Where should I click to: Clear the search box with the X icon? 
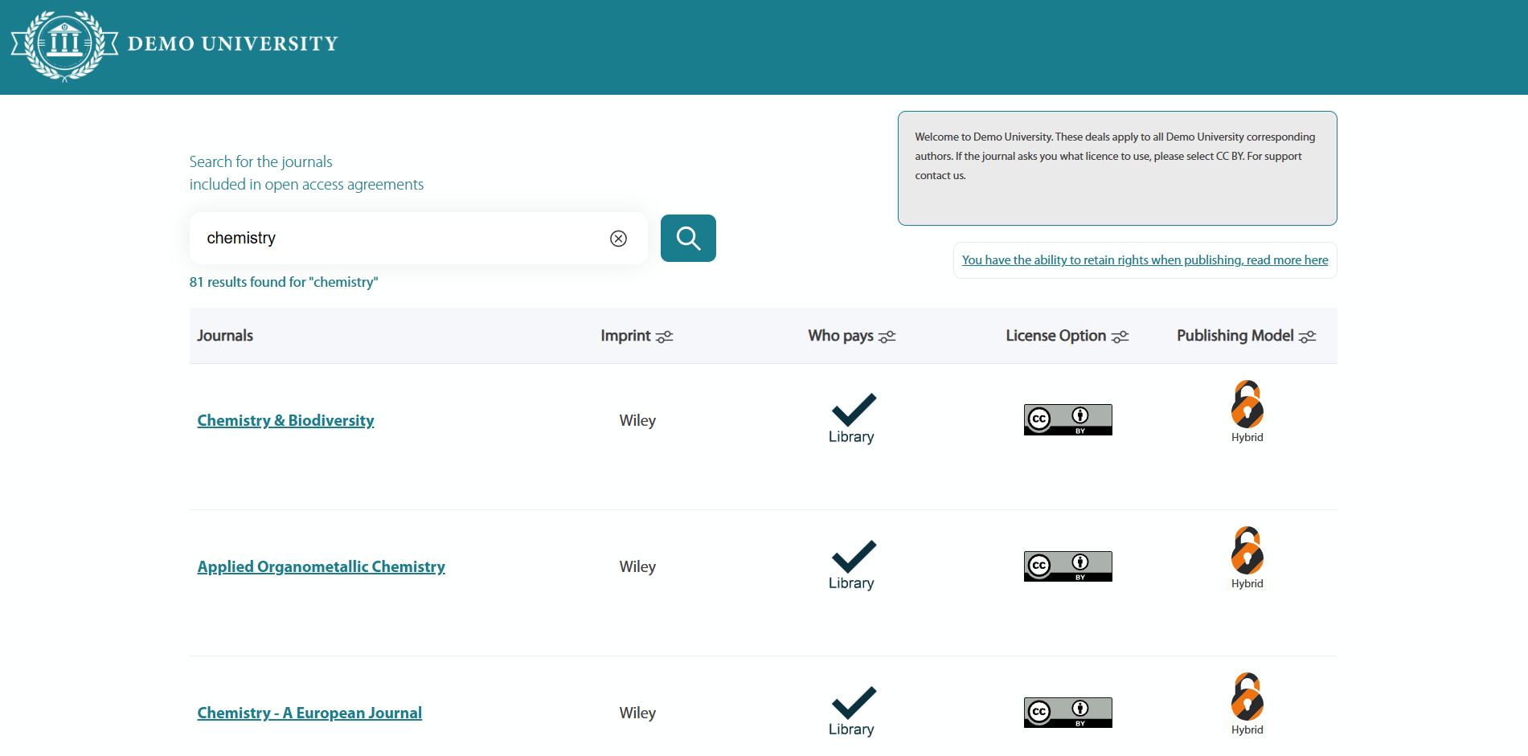pos(618,238)
